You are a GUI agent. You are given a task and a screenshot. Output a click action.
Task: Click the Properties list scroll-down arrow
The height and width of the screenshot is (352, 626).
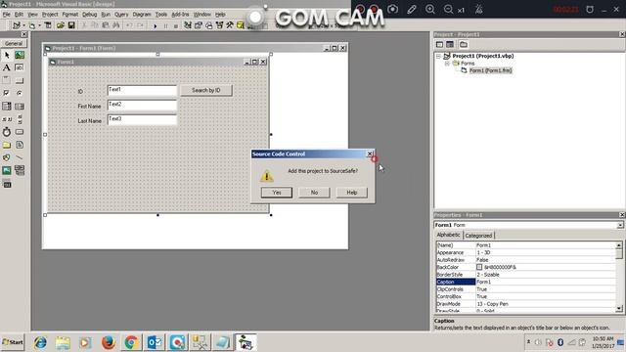(619, 309)
